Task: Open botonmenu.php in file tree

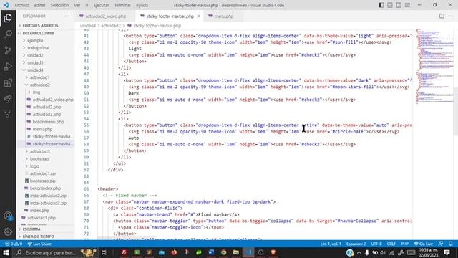Action: [48, 122]
